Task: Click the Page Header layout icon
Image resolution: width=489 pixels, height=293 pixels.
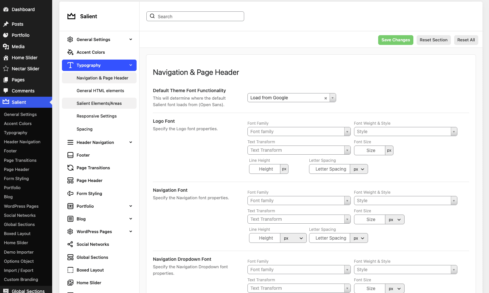Action: coord(70,180)
